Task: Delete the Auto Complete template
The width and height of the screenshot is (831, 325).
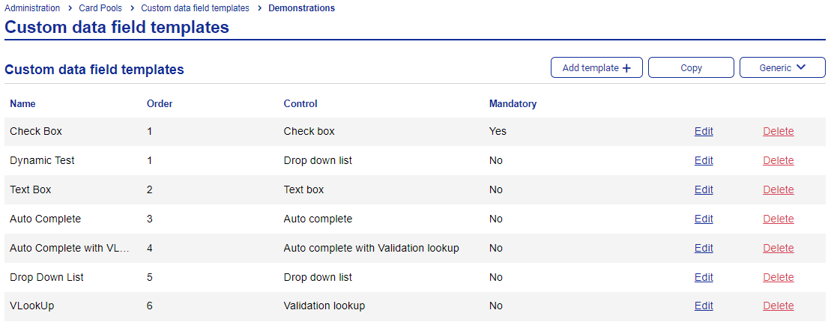Action: pyautogui.click(x=779, y=219)
